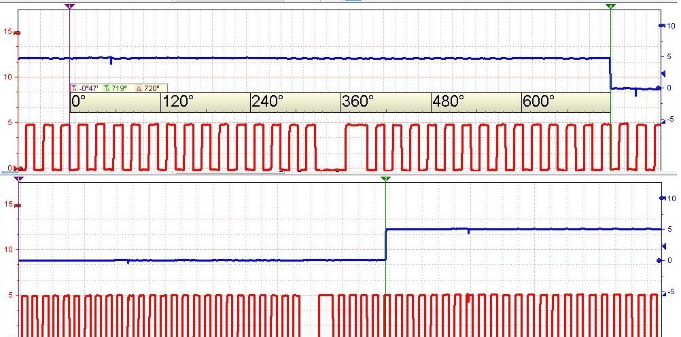Click the 480° segment of the angle ruler
The width and height of the screenshot is (681, 337).
[476, 102]
